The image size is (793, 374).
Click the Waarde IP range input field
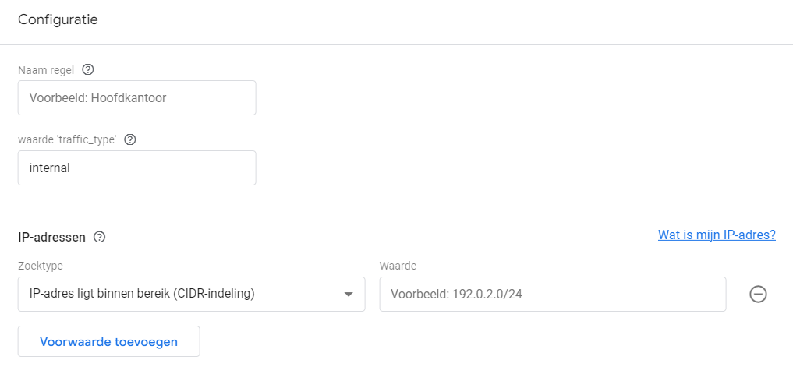pos(552,295)
